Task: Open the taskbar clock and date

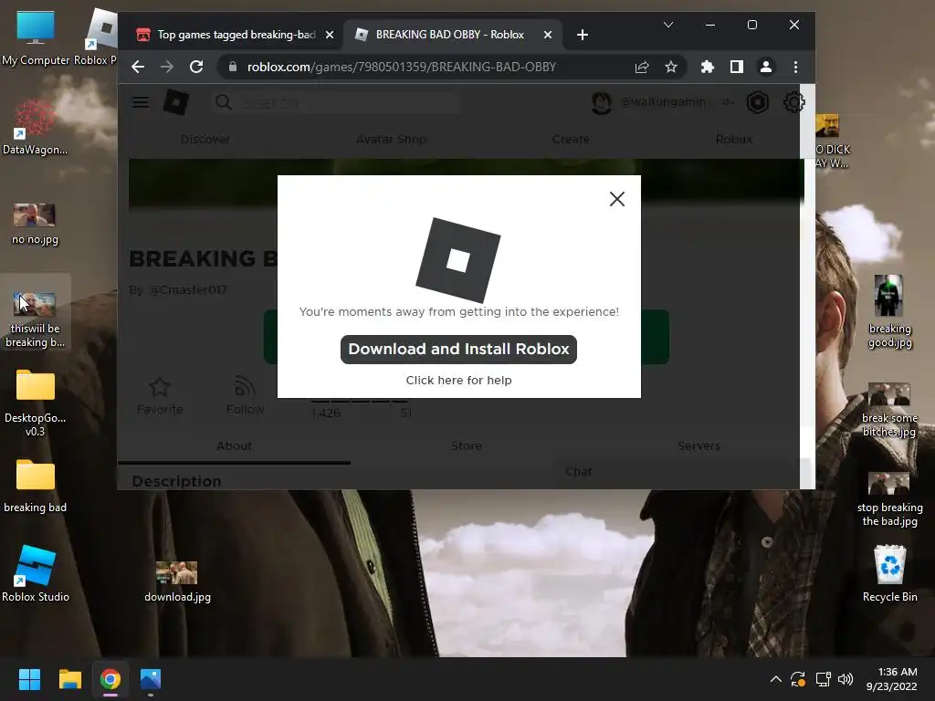Action: (892, 679)
